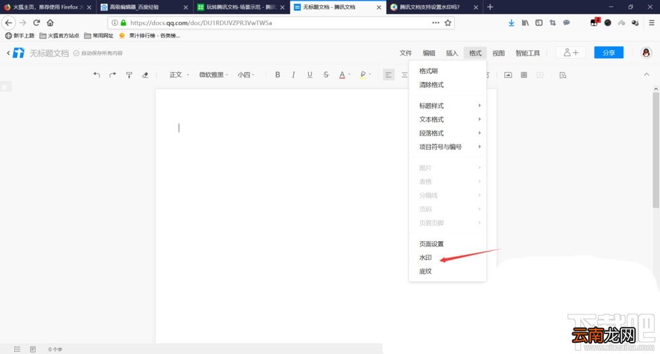The height and width of the screenshot is (354, 660).
Task: Bookmark this page with the star icon
Action: [x=448, y=22]
